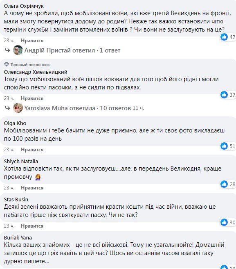Click the reply arrow icon beside Yaroslava Muha
Viewport: 236px width, 269px height.
(7, 108)
